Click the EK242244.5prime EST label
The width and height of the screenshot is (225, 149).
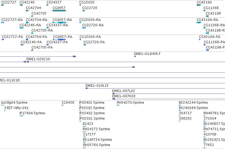click(193, 103)
